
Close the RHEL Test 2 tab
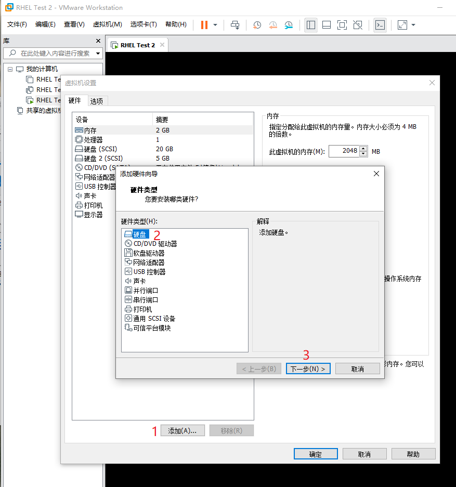pos(162,45)
